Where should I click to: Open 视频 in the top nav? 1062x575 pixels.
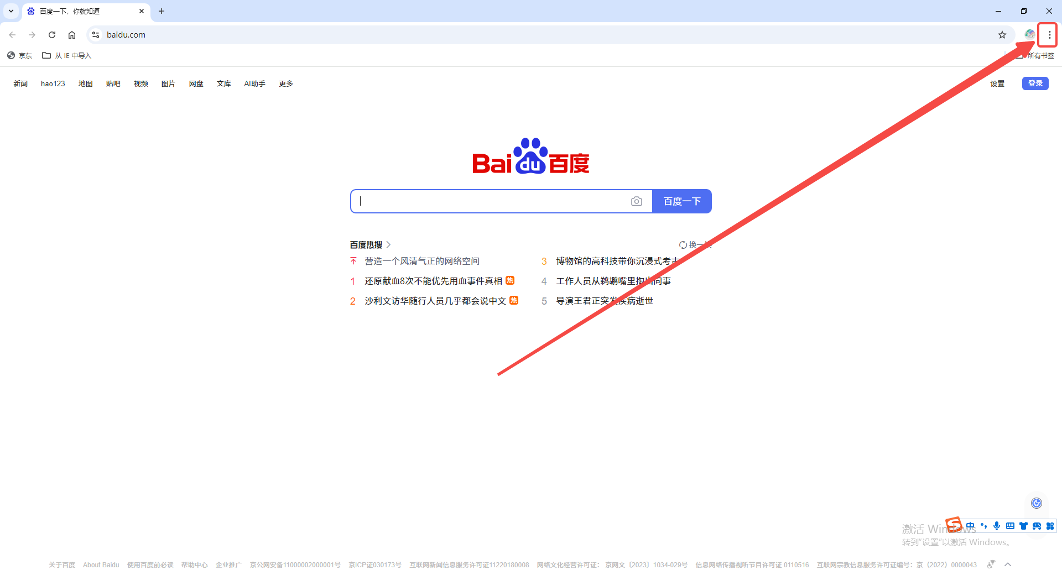click(141, 83)
